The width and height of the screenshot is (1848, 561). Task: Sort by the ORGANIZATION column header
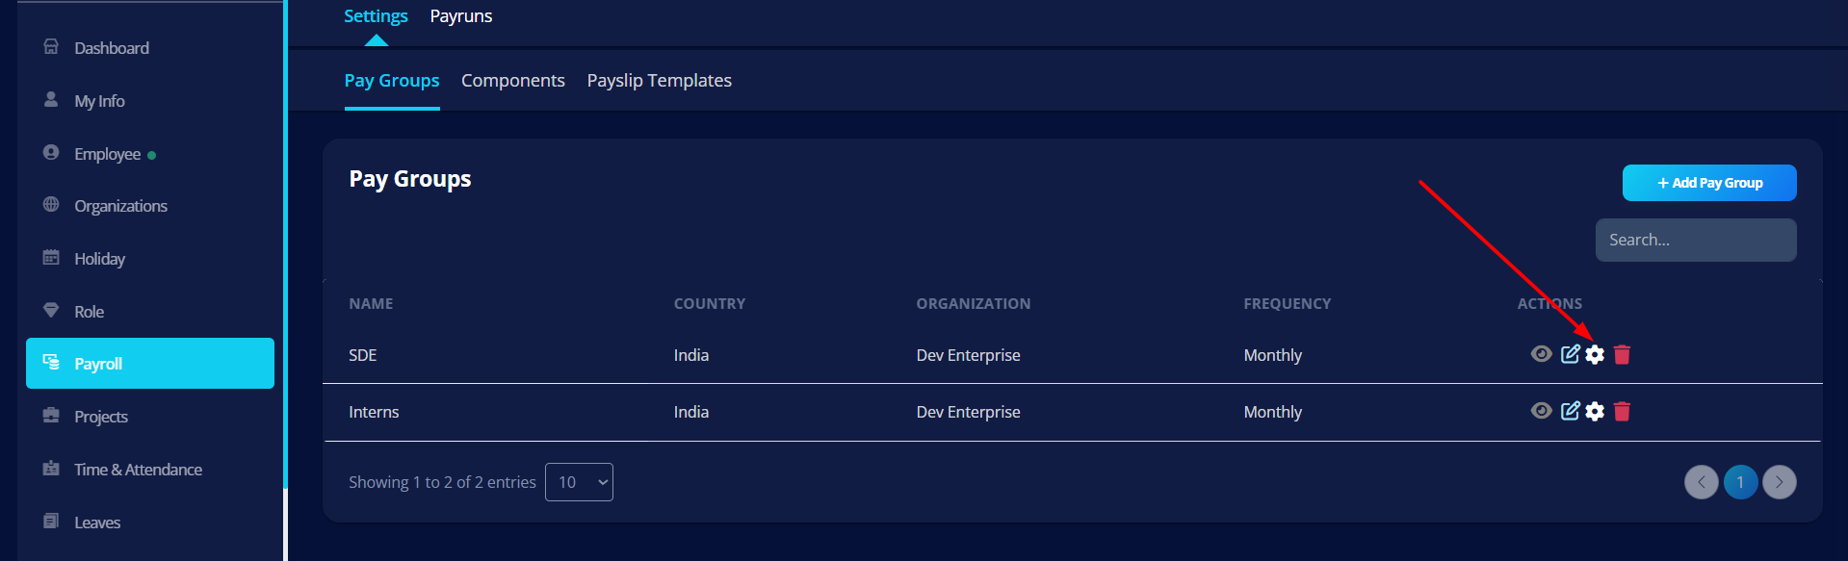click(974, 303)
